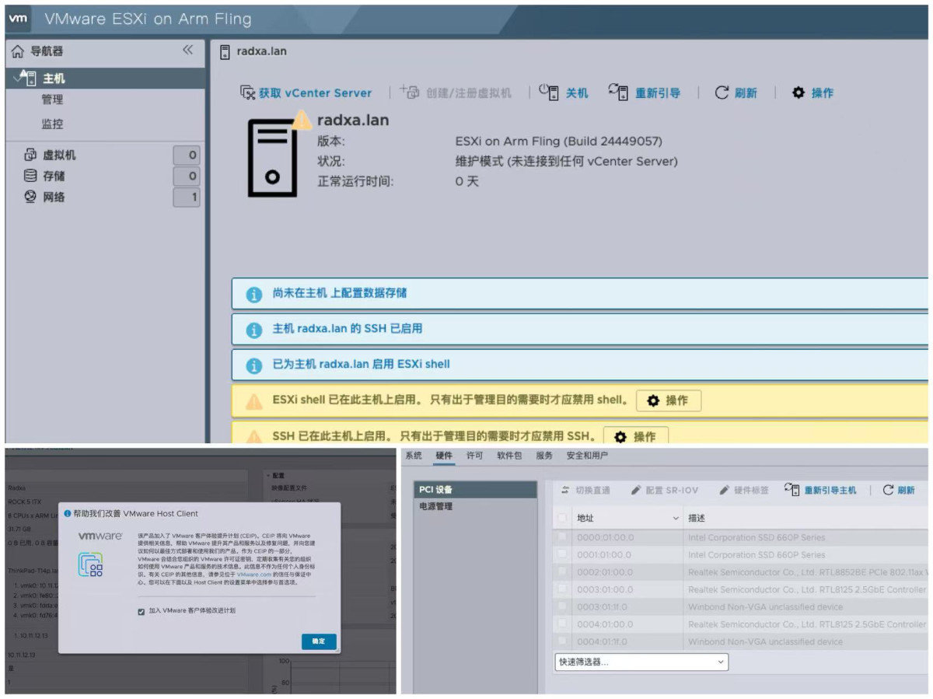The width and height of the screenshot is (933, 699).
Task: Click the 存储 count badge 0
Action: point(187,176)
